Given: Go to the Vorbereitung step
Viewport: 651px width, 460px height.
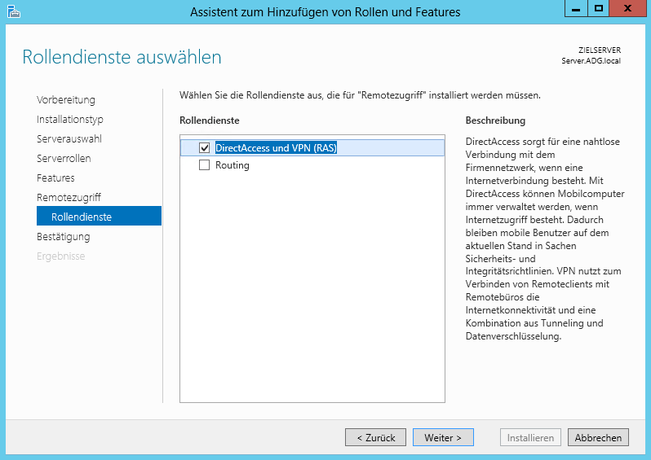Looking at the screenshot, I should 65,100.
